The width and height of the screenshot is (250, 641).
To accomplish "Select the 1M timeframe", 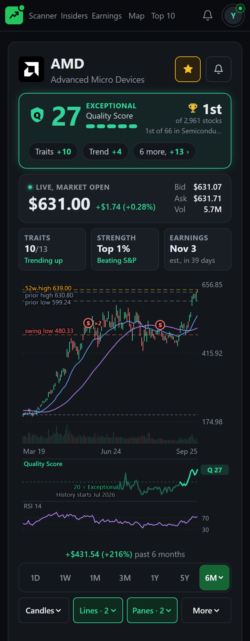I will (x=95, y=578).
